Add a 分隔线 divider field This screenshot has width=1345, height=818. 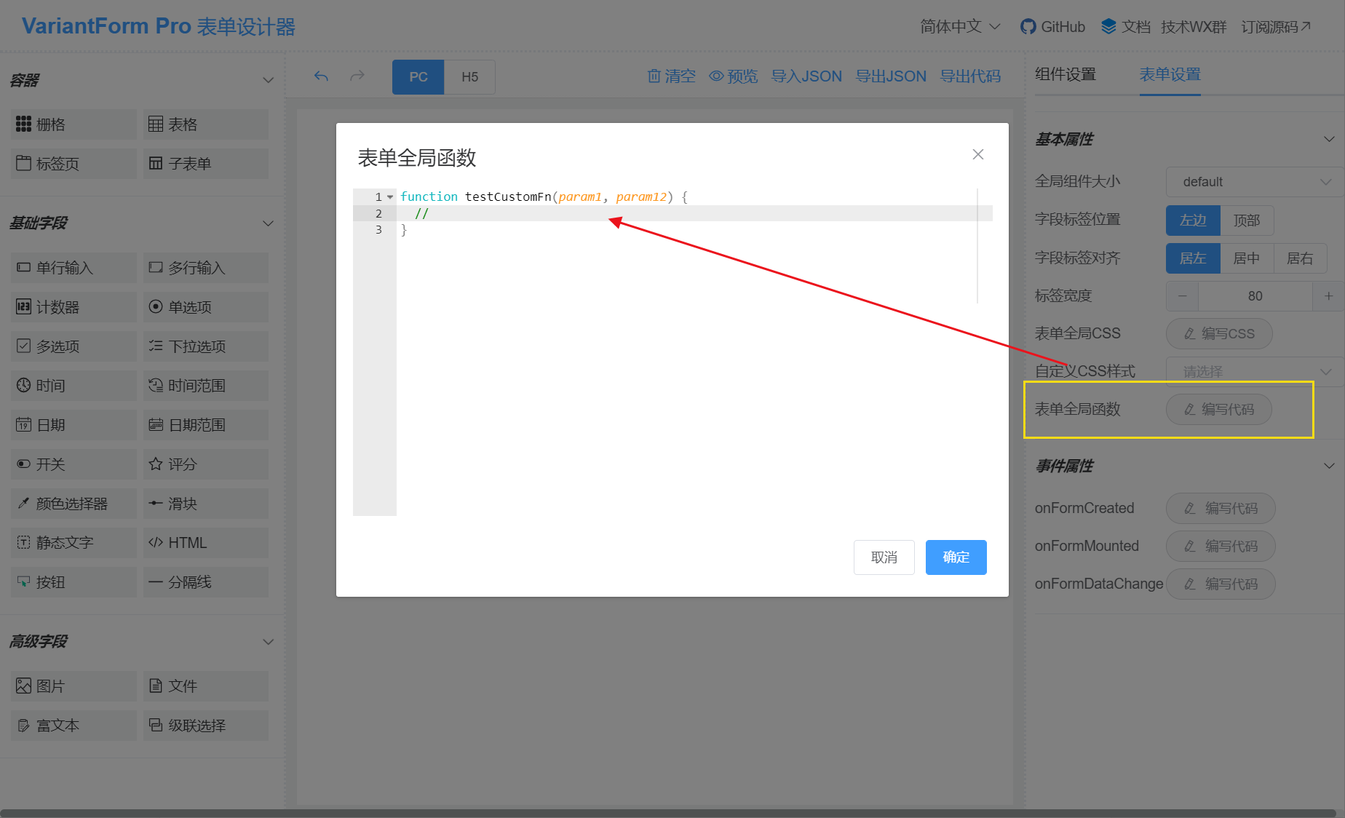[x=206, y=582]
